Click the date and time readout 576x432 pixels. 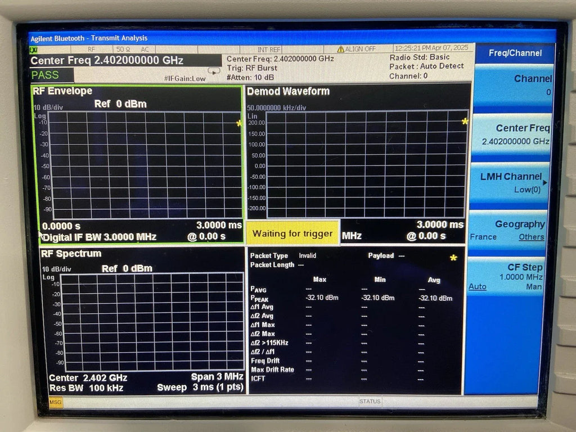[x=431, y=48]
